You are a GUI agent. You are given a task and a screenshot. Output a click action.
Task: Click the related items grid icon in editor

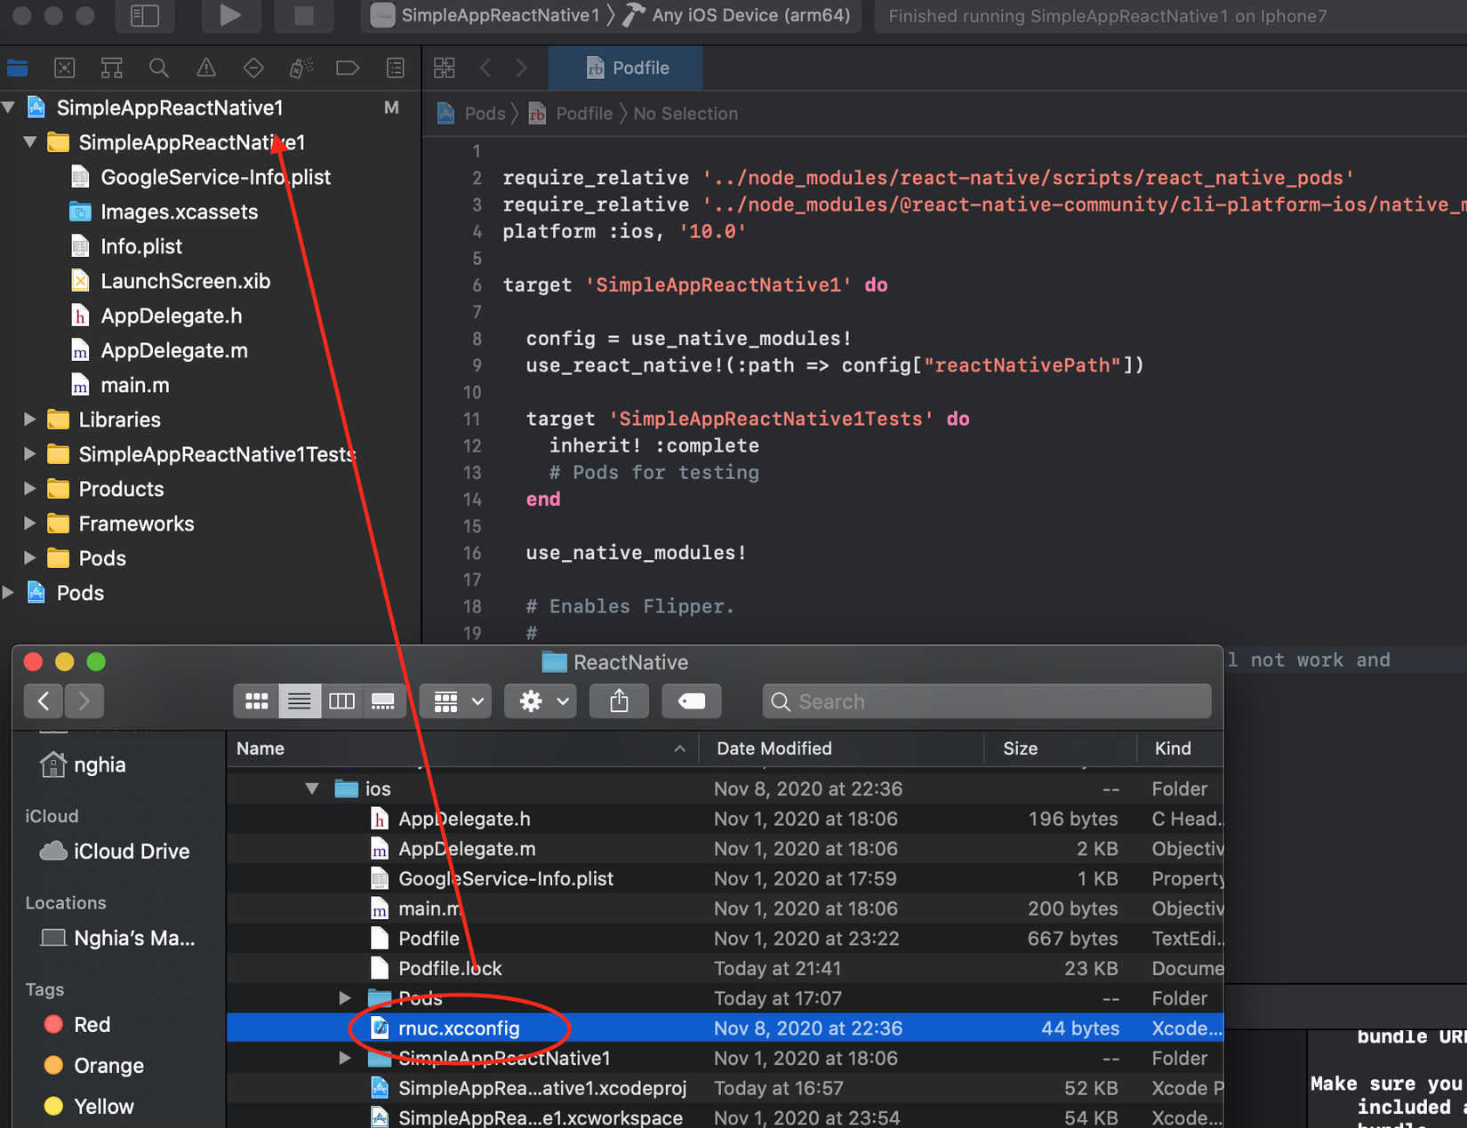(x=445, y=68)
